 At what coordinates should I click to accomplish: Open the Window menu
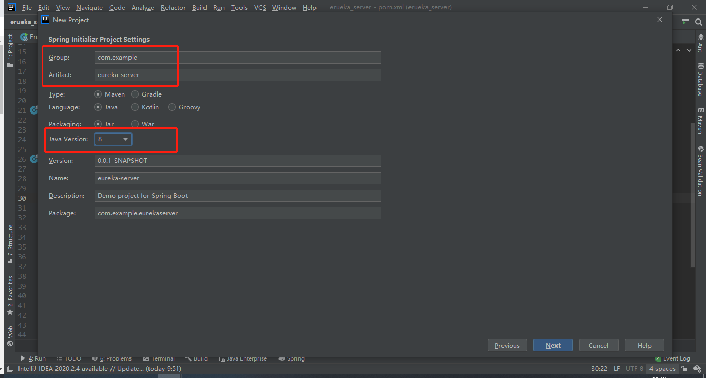[284, 8]
